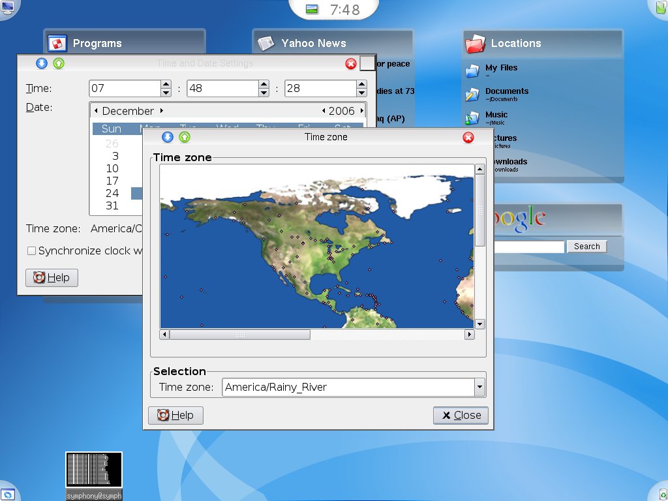Enable Synchronize clock checkbox
The height and width of the screenshot is (501, 668).
(31, 251)
